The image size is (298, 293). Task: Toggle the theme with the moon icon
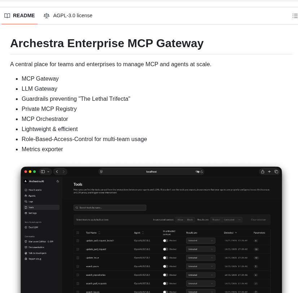(58, 181)
